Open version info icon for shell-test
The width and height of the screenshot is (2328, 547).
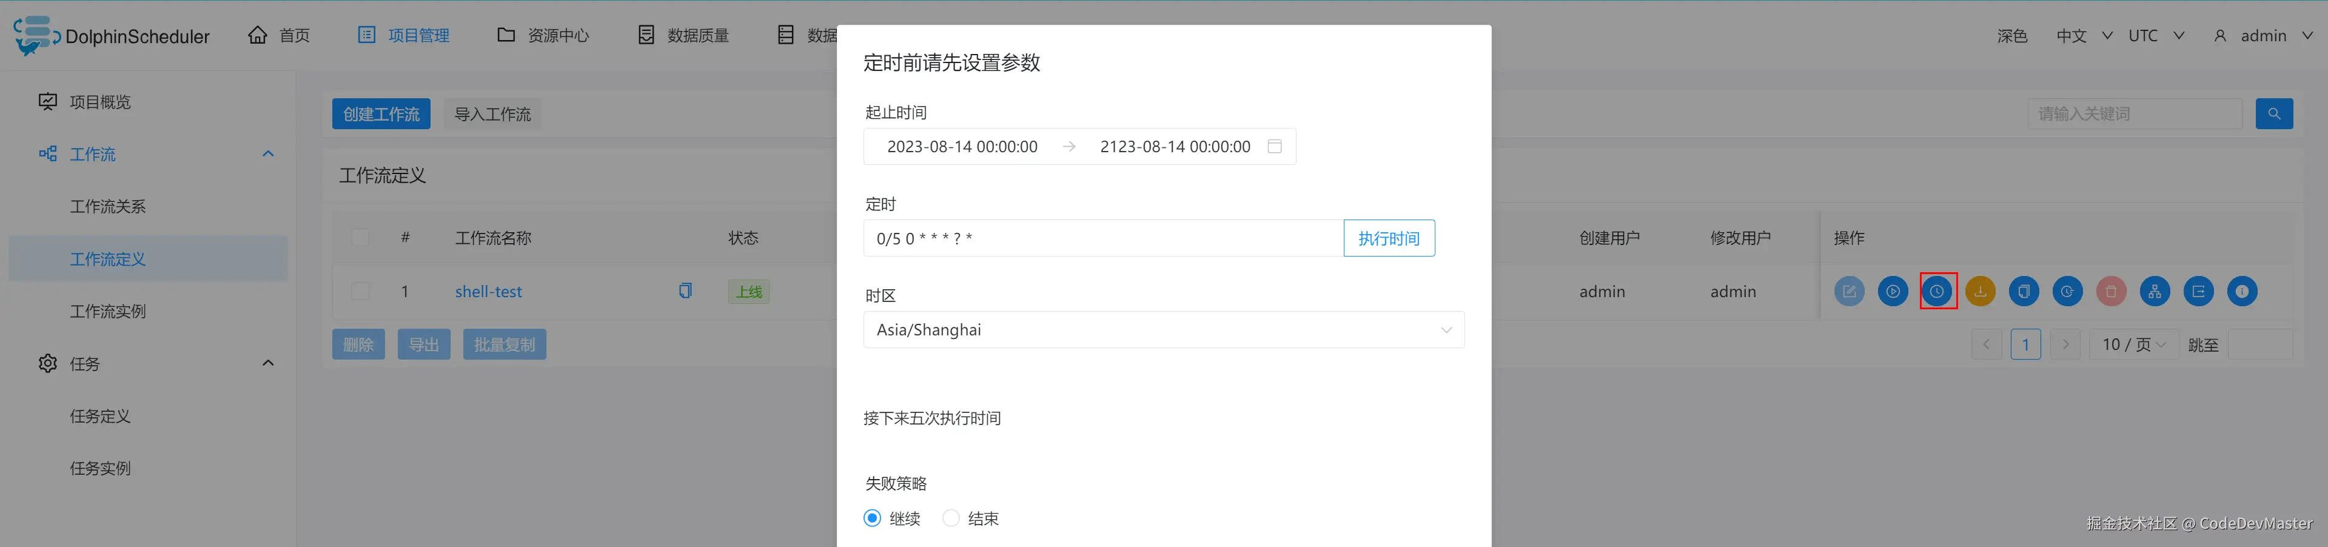click(2242, 291)
